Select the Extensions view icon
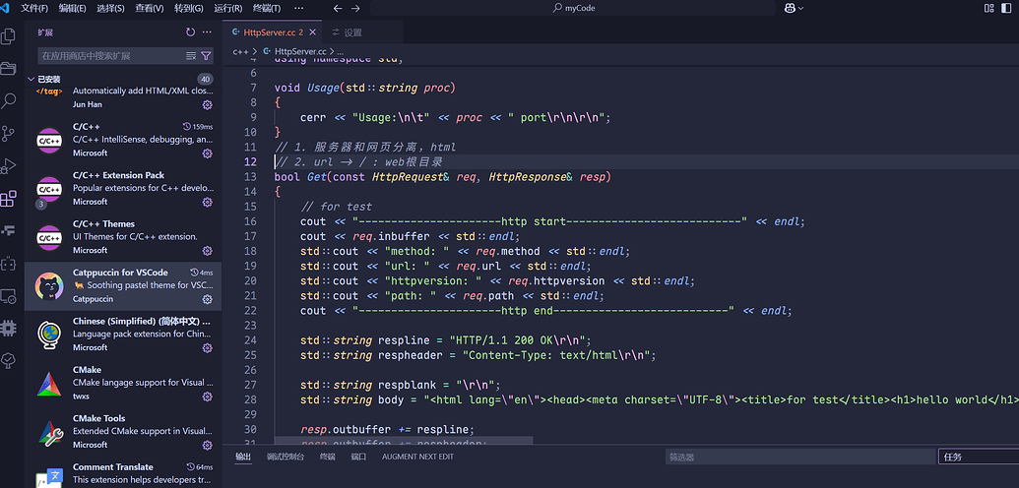 (x=9, y=199)
